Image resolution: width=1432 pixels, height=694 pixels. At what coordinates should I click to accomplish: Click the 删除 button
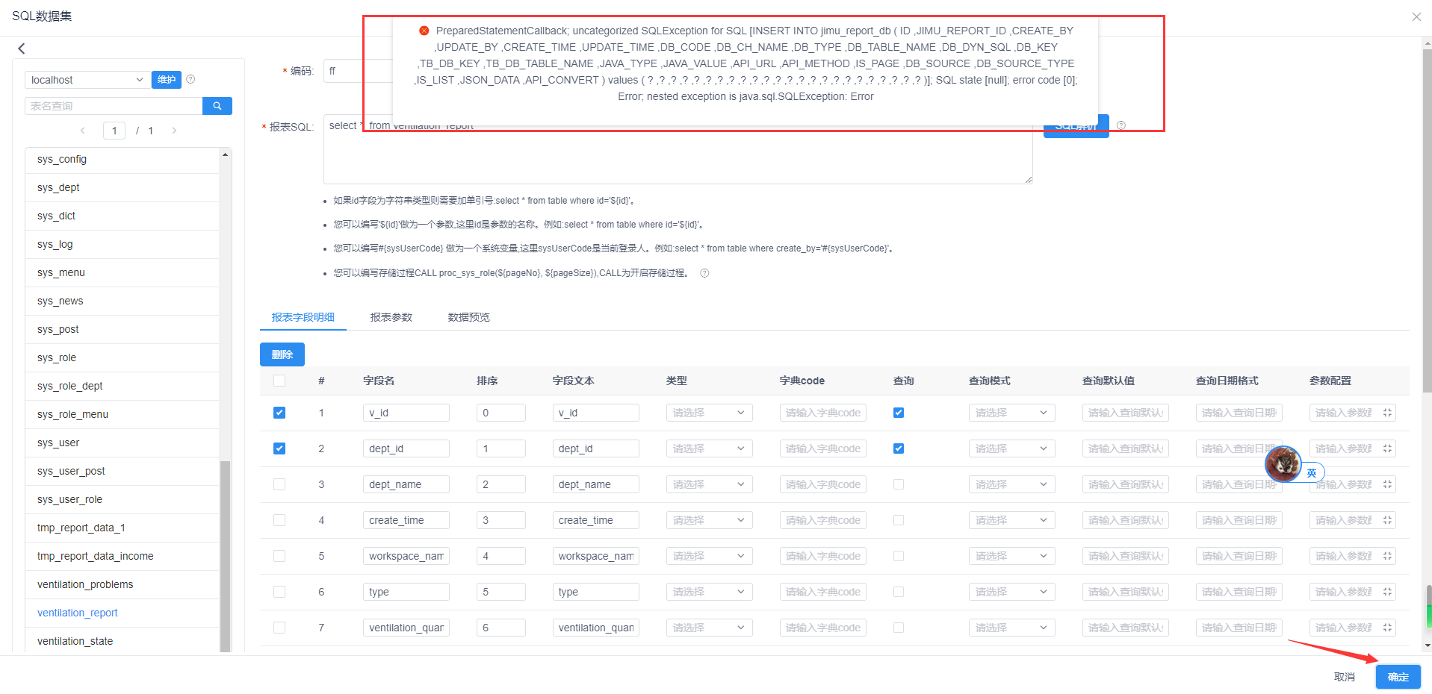tap(282, 354)
